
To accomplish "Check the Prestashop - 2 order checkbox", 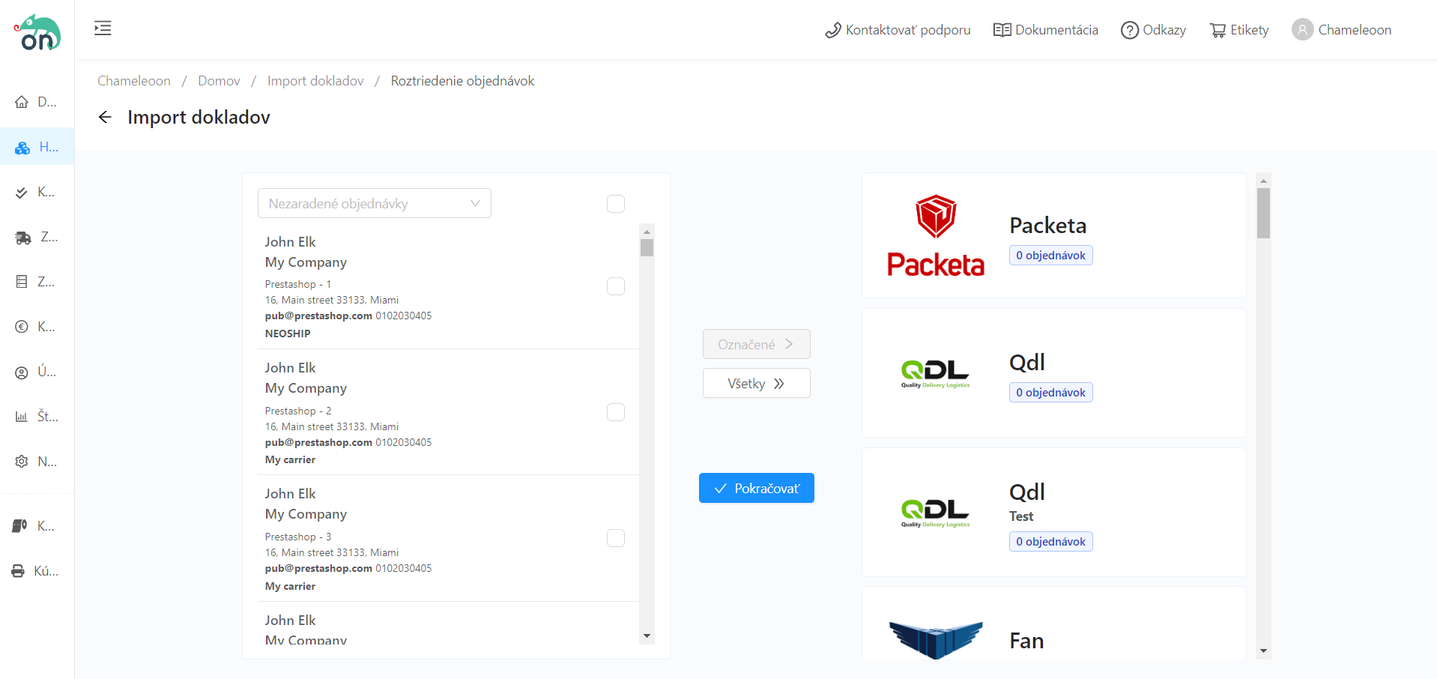I will point(616,412).
